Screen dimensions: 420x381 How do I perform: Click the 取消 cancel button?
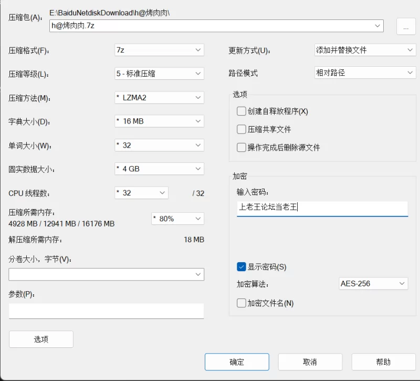click(310, 362)
